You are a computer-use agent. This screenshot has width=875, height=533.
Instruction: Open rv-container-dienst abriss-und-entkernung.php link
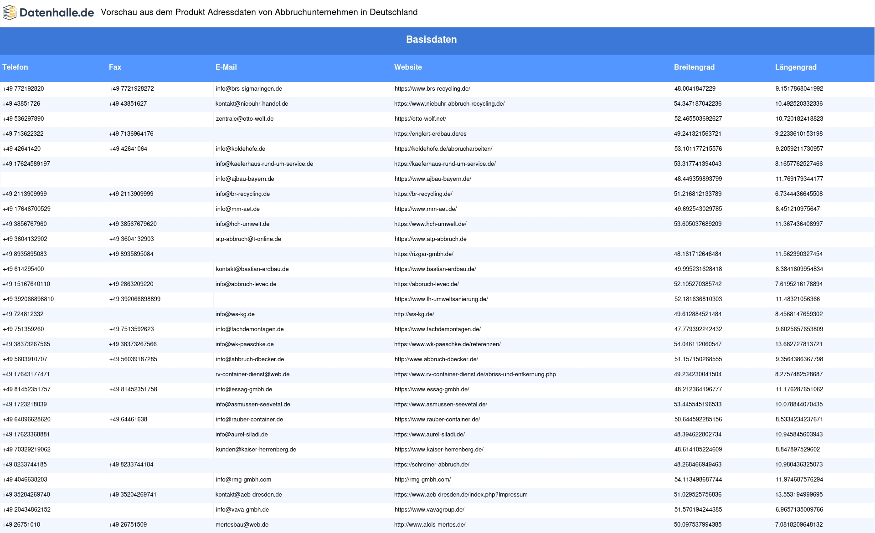point(475,374)
